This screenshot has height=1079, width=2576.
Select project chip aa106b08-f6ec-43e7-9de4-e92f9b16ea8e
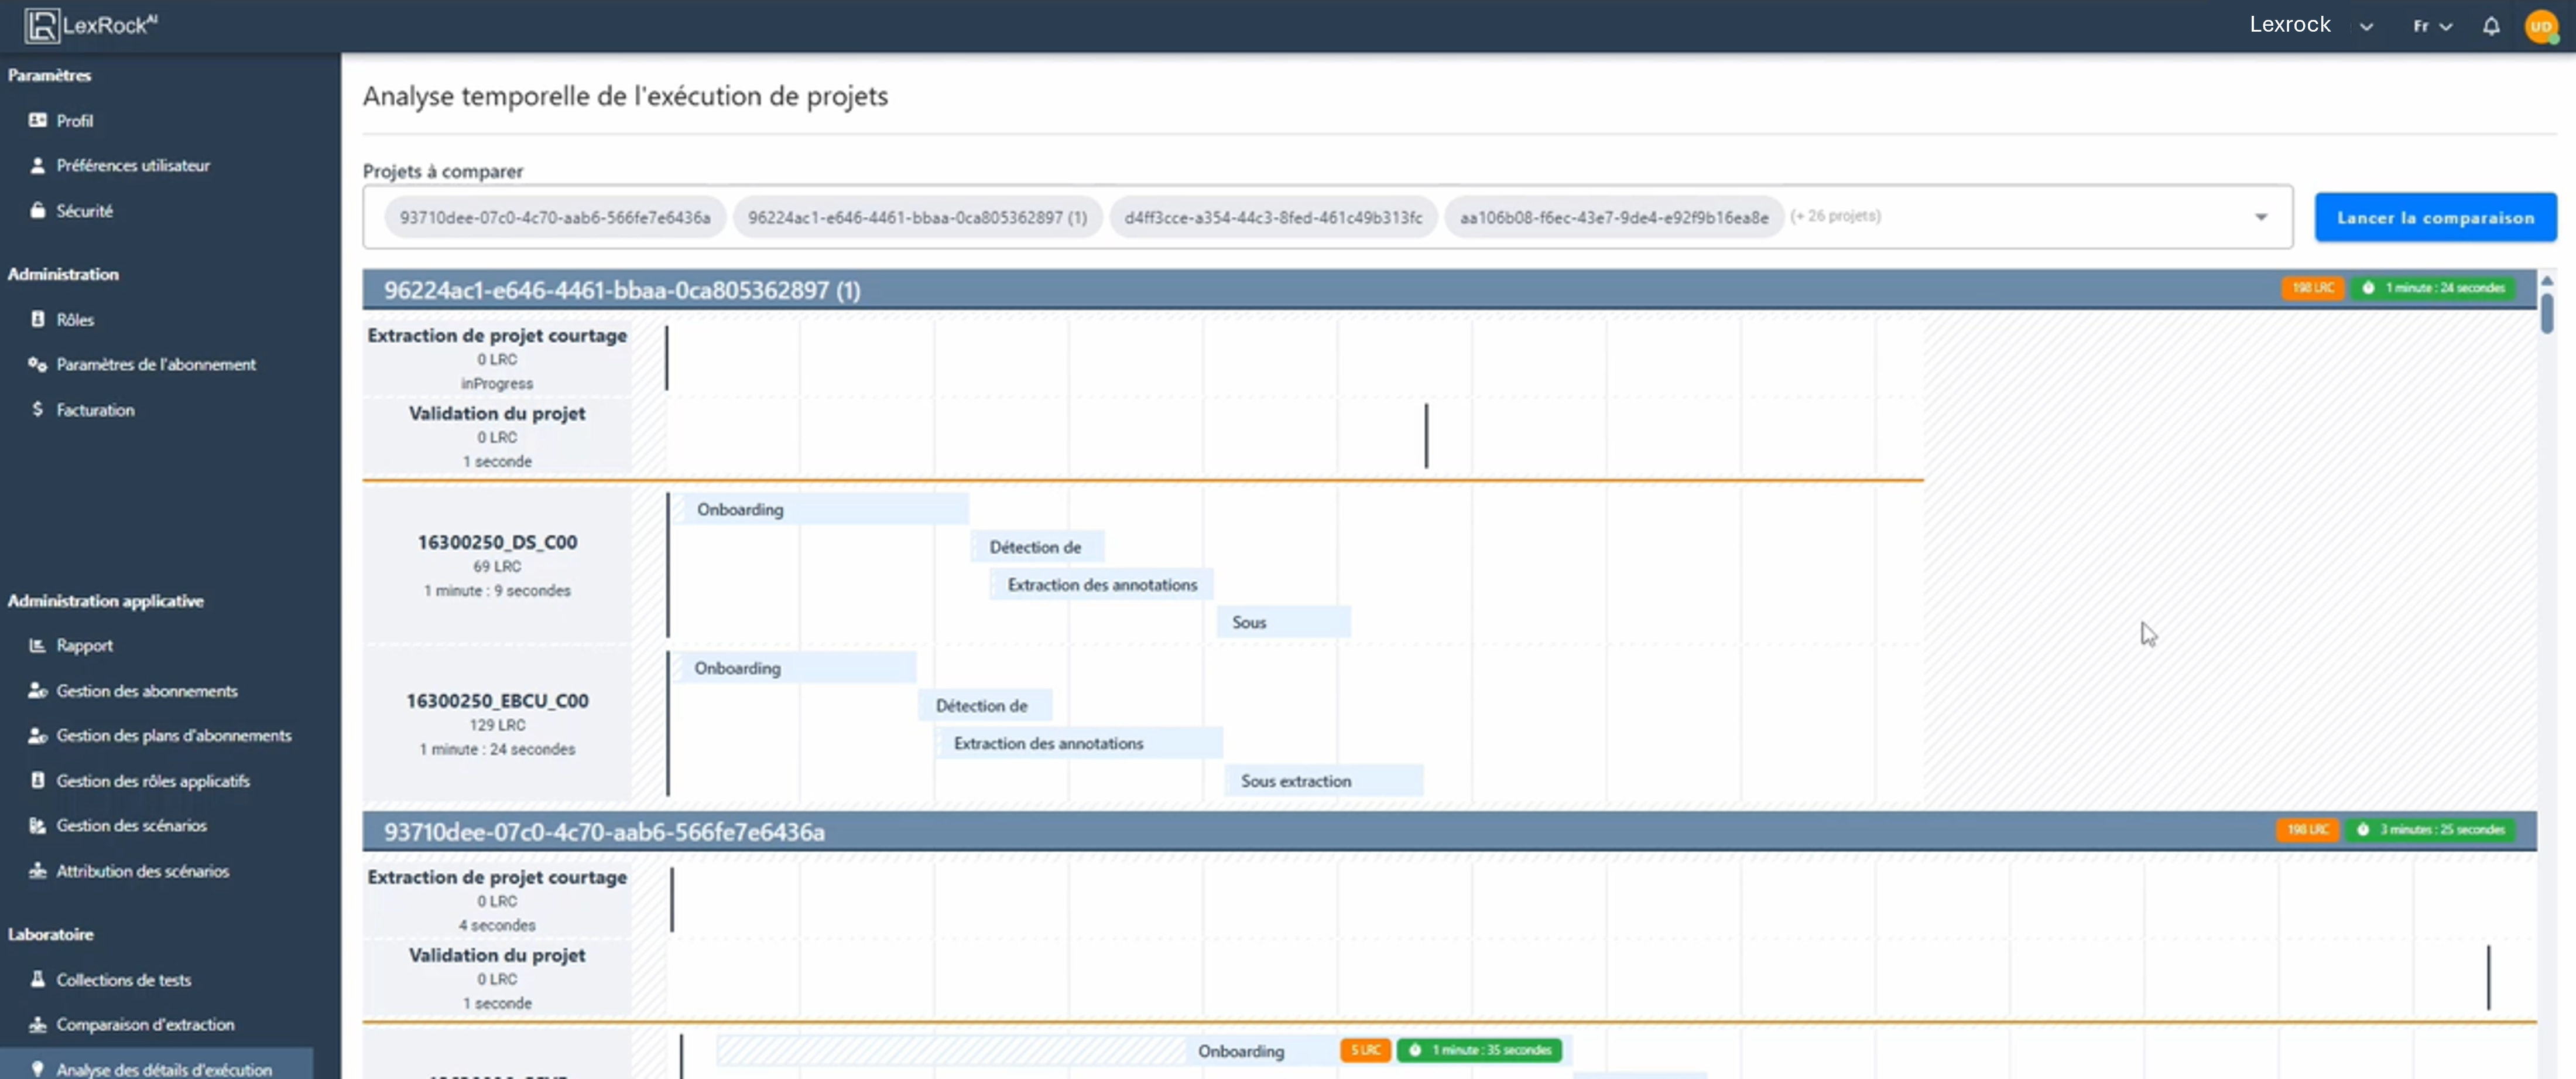click(x=1614, y=217)
